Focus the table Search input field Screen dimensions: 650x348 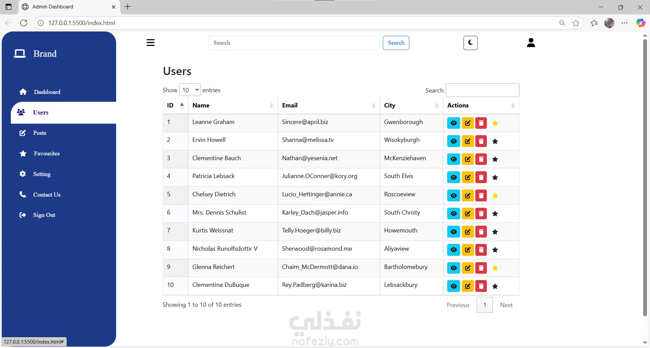[482, 90]
